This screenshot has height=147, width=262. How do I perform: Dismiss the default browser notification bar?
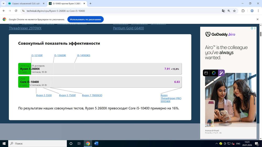click(x=258, y=19)
